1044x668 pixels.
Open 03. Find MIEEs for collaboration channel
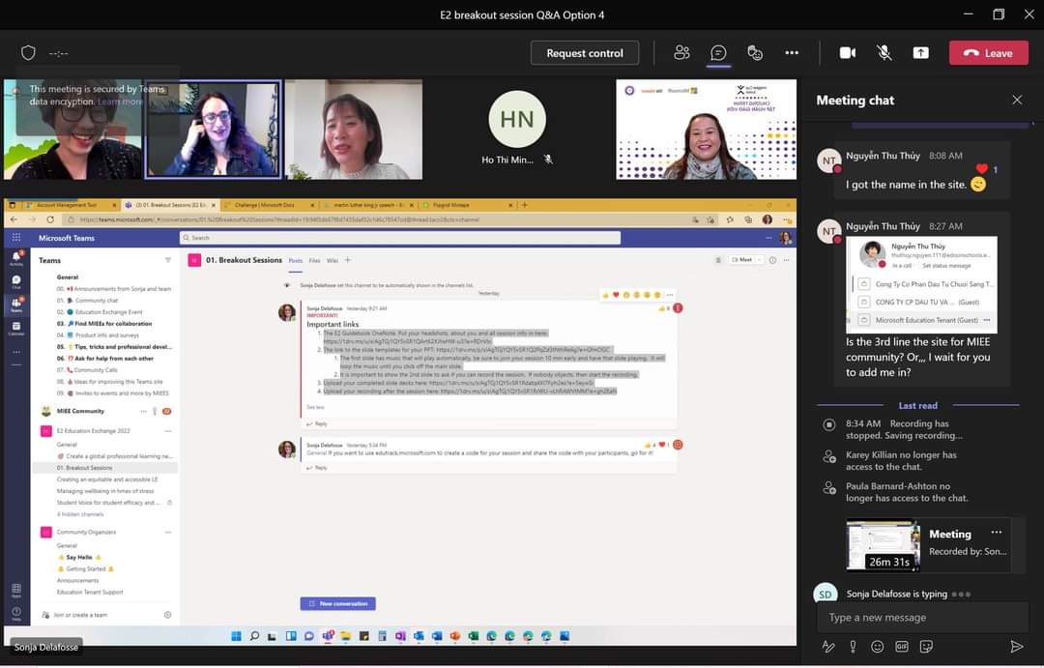[104, 324]
